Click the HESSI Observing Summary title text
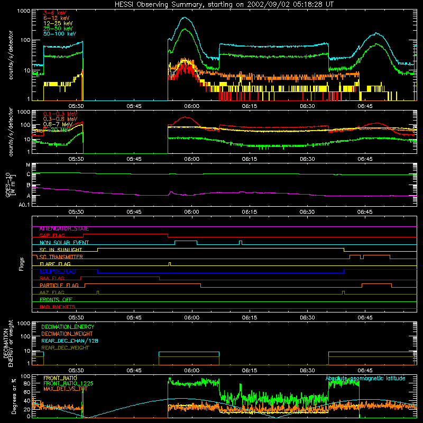Image resolution: width=423 pixels, height=423 pixels. point(224,5)
